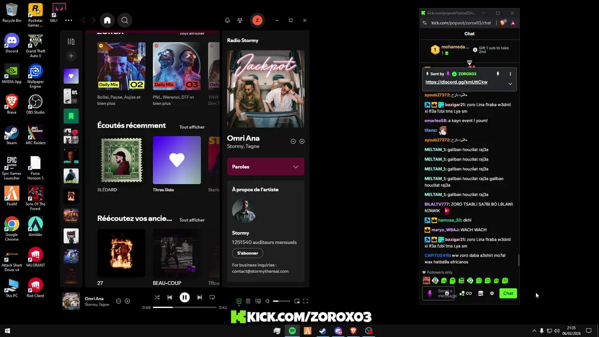Toggle shuffle playback

click(x=157, y=297)
